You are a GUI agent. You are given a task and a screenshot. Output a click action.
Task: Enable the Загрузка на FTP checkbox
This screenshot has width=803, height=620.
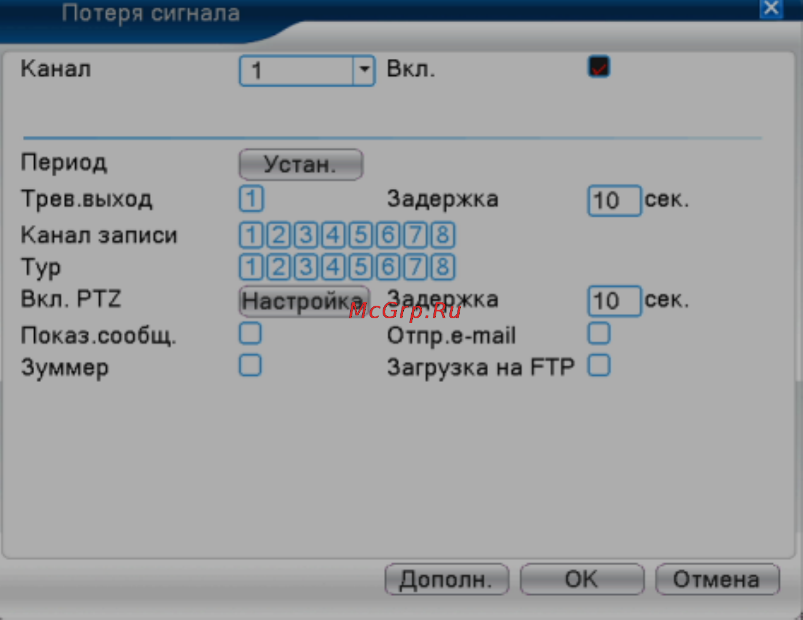(x=599, y=366)
